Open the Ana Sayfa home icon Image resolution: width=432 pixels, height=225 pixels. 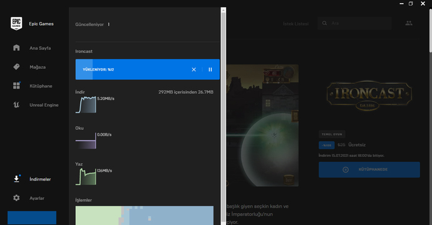(16, 48)
